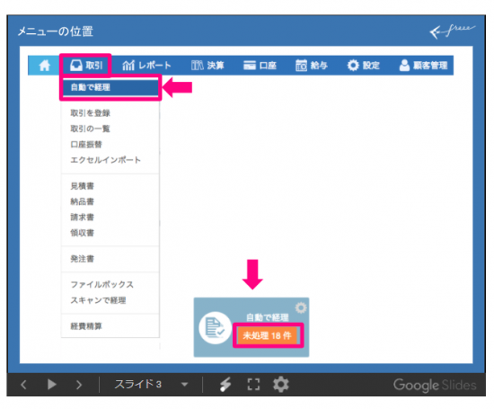Click the laser pointer icon
The image size is (494, 409).
pos(225,385)
